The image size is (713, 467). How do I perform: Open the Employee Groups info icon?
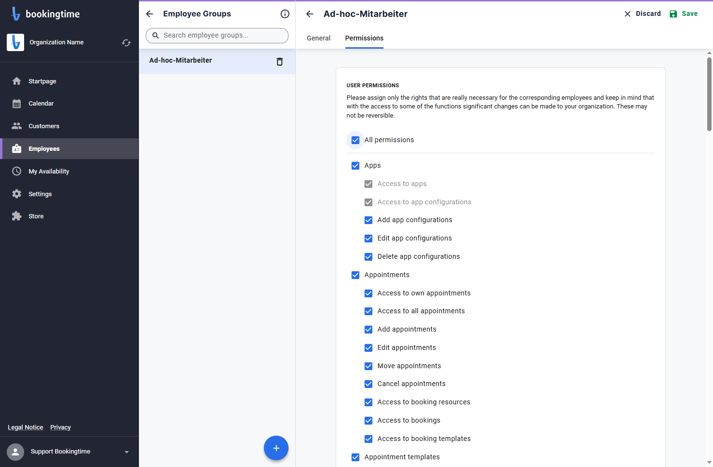point(285,14)
